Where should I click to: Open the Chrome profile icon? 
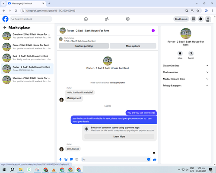tap(206, 10)
